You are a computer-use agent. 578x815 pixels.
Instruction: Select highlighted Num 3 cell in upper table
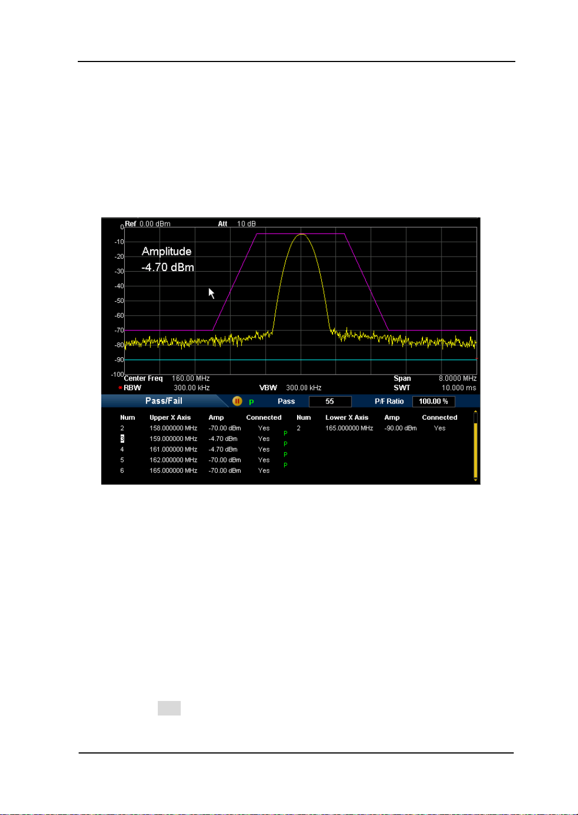click(122, 439)
